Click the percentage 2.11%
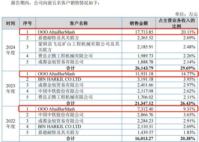 (x=189, y=97)
